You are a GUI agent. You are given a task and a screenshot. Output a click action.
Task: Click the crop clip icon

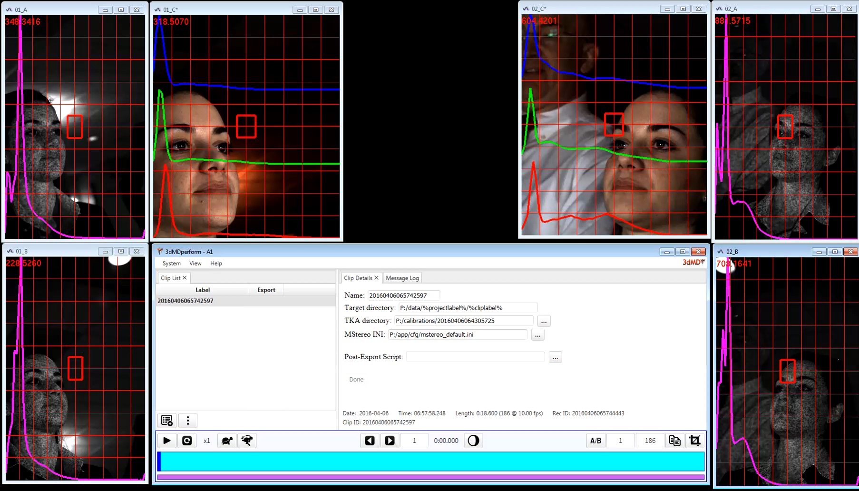695,441
